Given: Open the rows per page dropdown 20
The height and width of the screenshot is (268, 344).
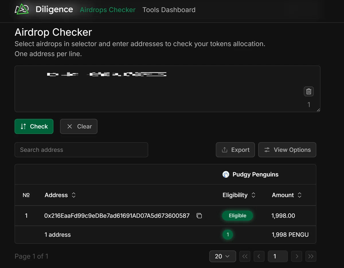Looking at the screenshot, I should point(223,256).
